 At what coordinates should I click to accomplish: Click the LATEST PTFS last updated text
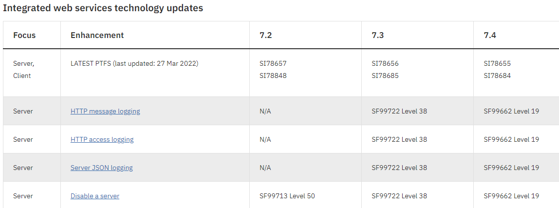(134, 63)
